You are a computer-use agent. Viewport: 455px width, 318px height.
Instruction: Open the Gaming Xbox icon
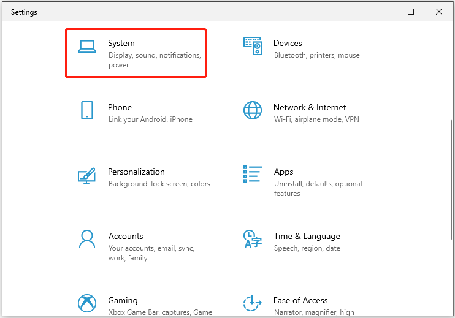coord(87,303)
